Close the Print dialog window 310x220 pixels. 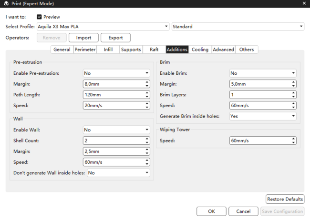[x=304, y=4]
